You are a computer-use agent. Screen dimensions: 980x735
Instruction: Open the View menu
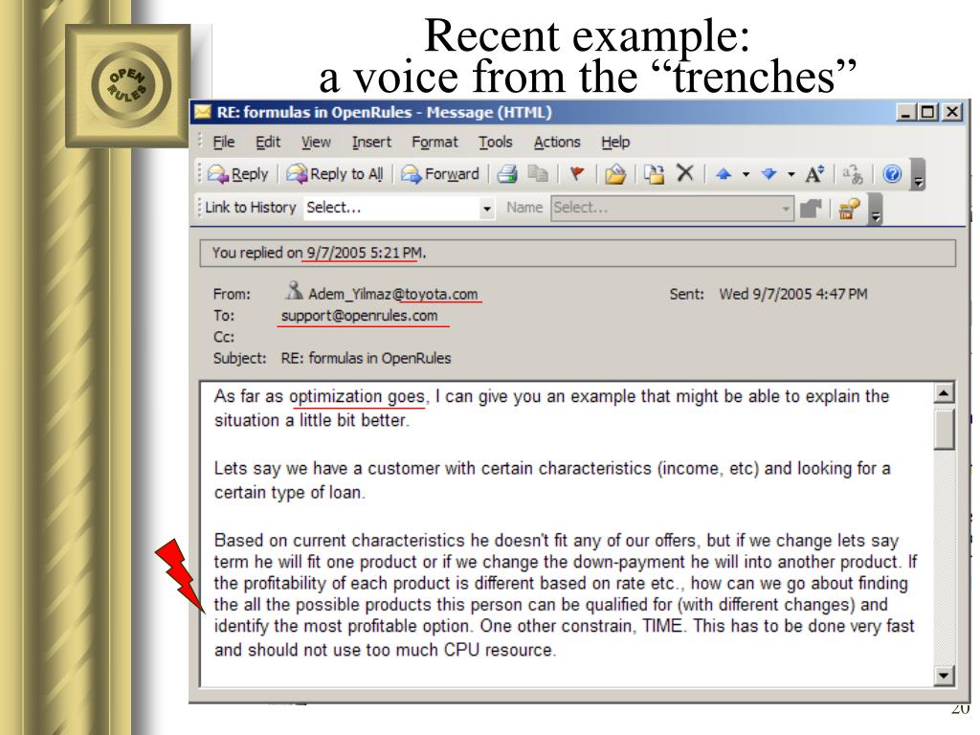click(316, 142)
